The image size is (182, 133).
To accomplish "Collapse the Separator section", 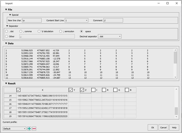I will point(7,26).
